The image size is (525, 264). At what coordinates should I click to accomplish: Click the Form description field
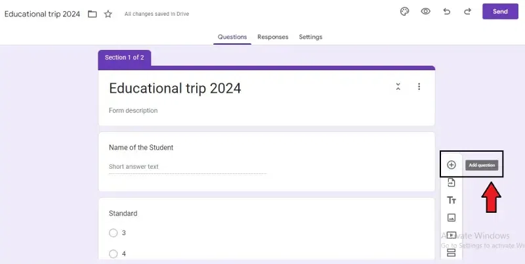click(133, 110)
